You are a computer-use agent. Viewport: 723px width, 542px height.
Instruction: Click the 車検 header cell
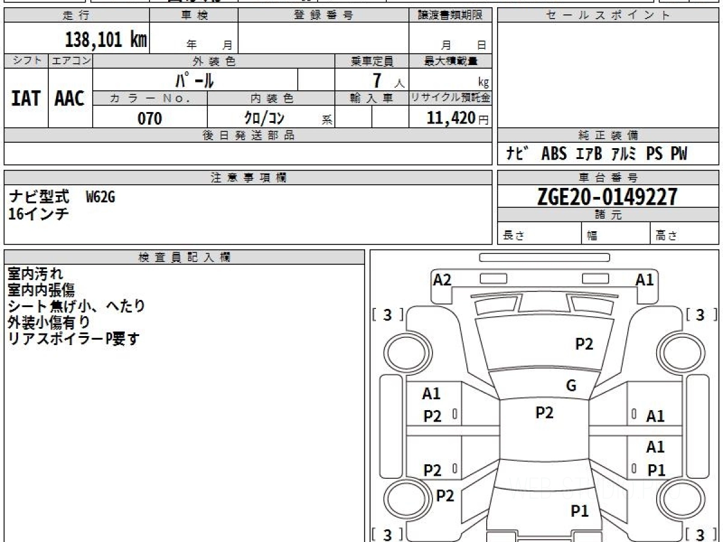[x=194, y=16]
